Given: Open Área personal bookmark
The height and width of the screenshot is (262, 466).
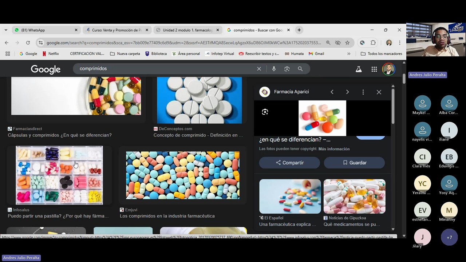Looking at the screenshot, I should pos(186,53).
